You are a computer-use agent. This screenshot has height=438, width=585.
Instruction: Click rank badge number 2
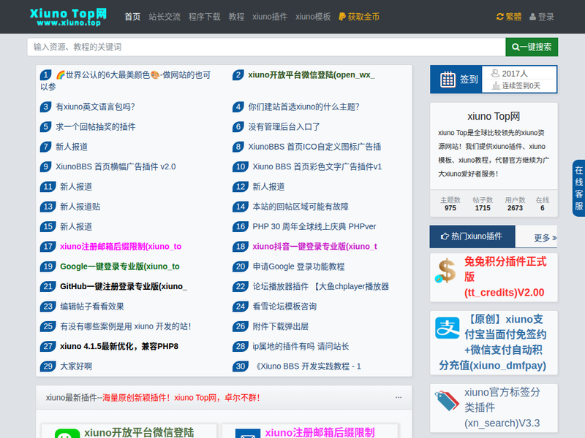[x=238, y=75]
